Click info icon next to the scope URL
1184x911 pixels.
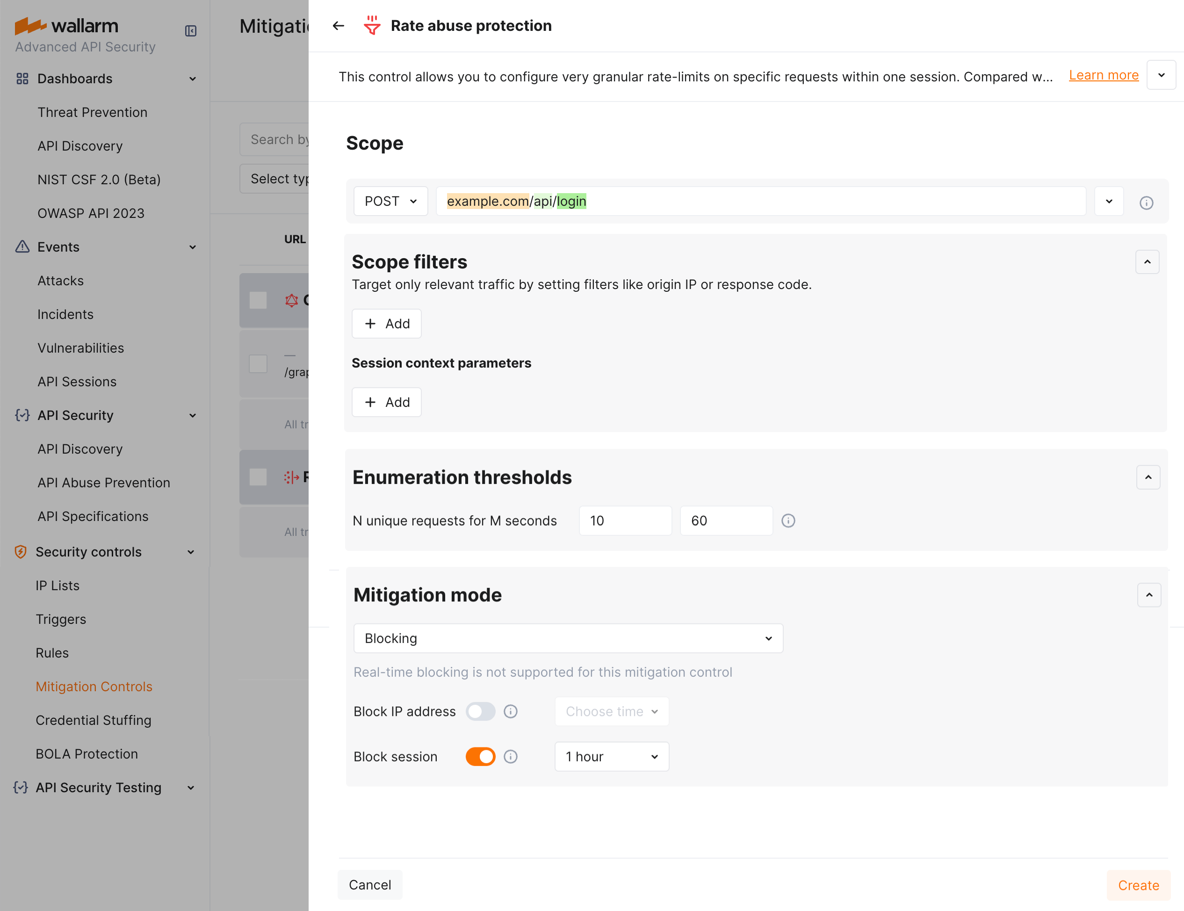click(x=1146, y=203)
